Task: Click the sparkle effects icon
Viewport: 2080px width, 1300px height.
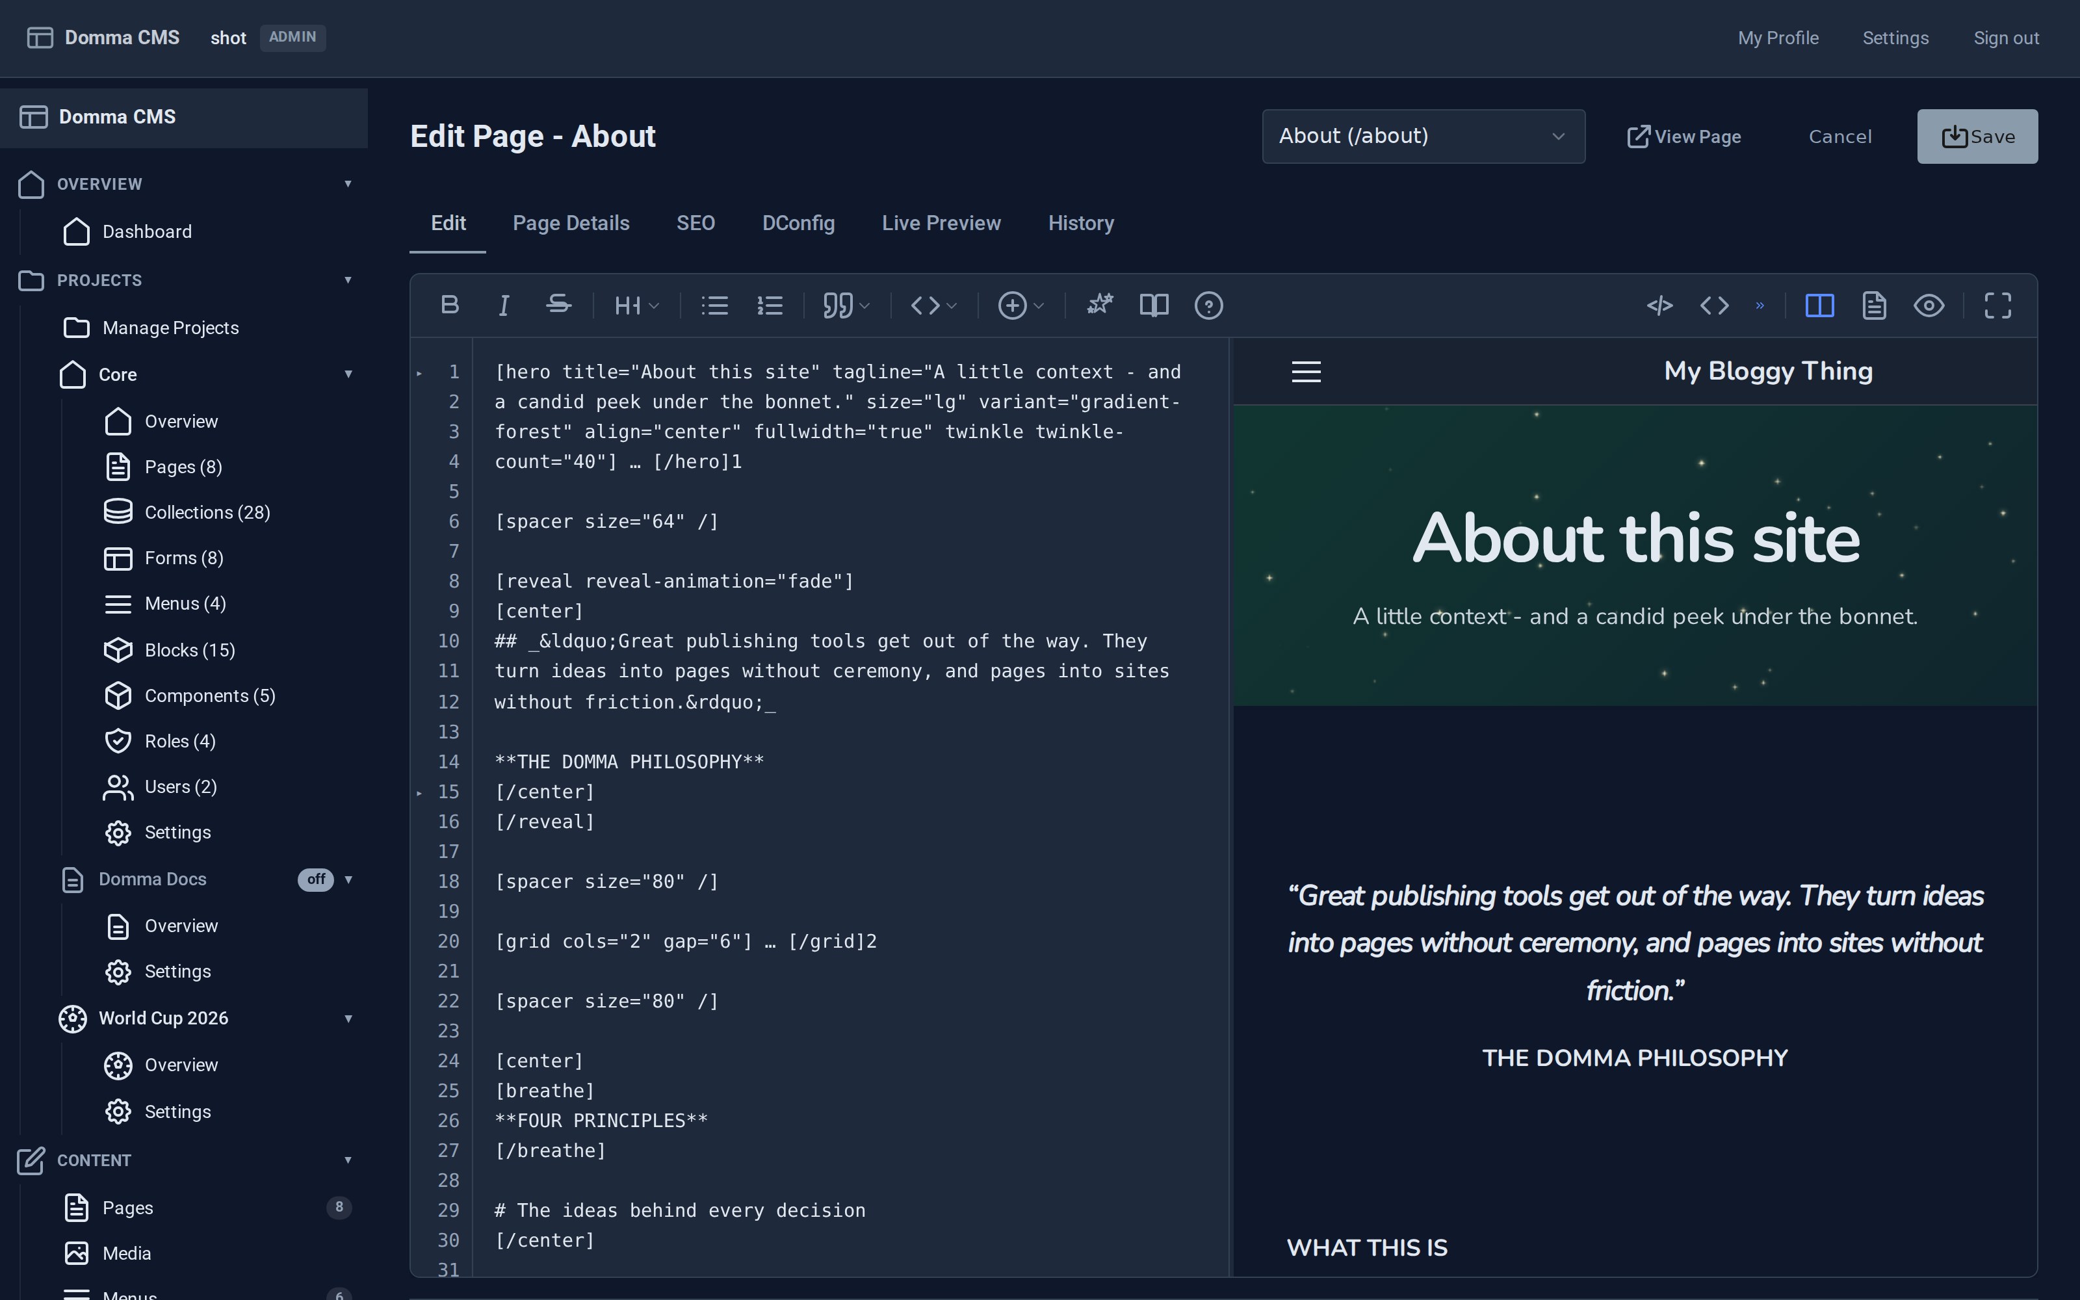Action: (1099, 305)
